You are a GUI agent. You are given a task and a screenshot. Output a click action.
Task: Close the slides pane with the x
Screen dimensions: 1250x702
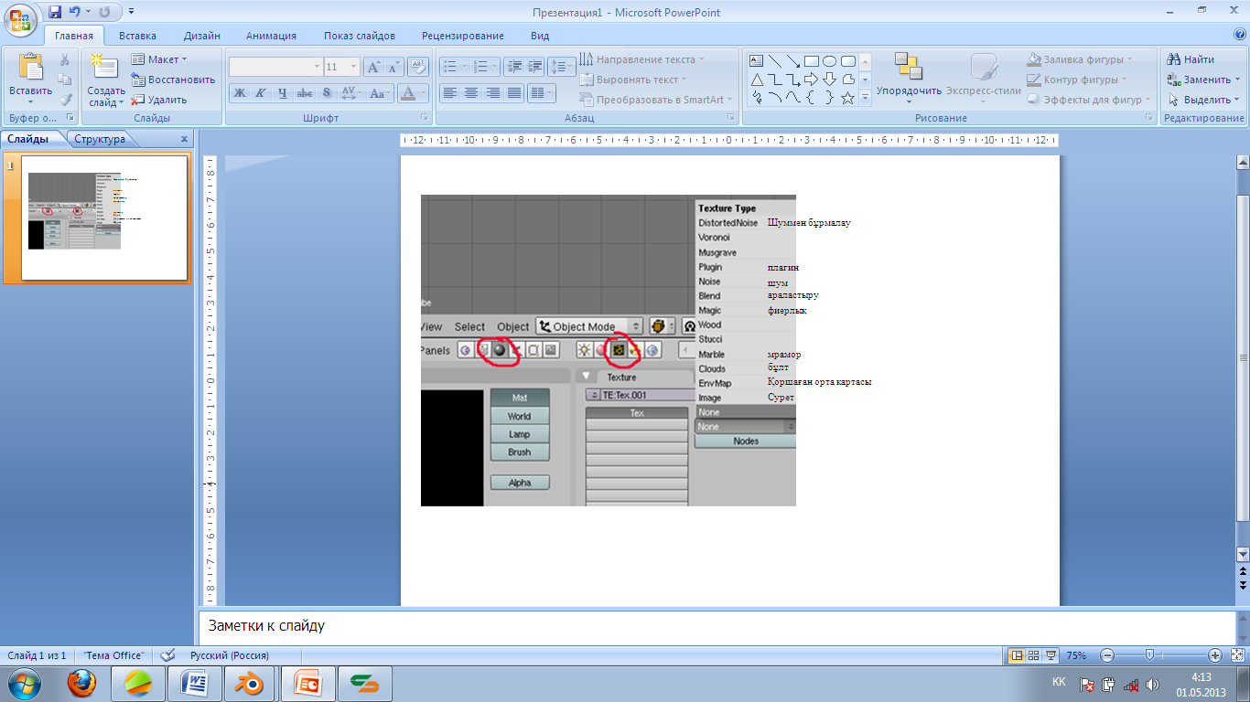coord(184,139)
